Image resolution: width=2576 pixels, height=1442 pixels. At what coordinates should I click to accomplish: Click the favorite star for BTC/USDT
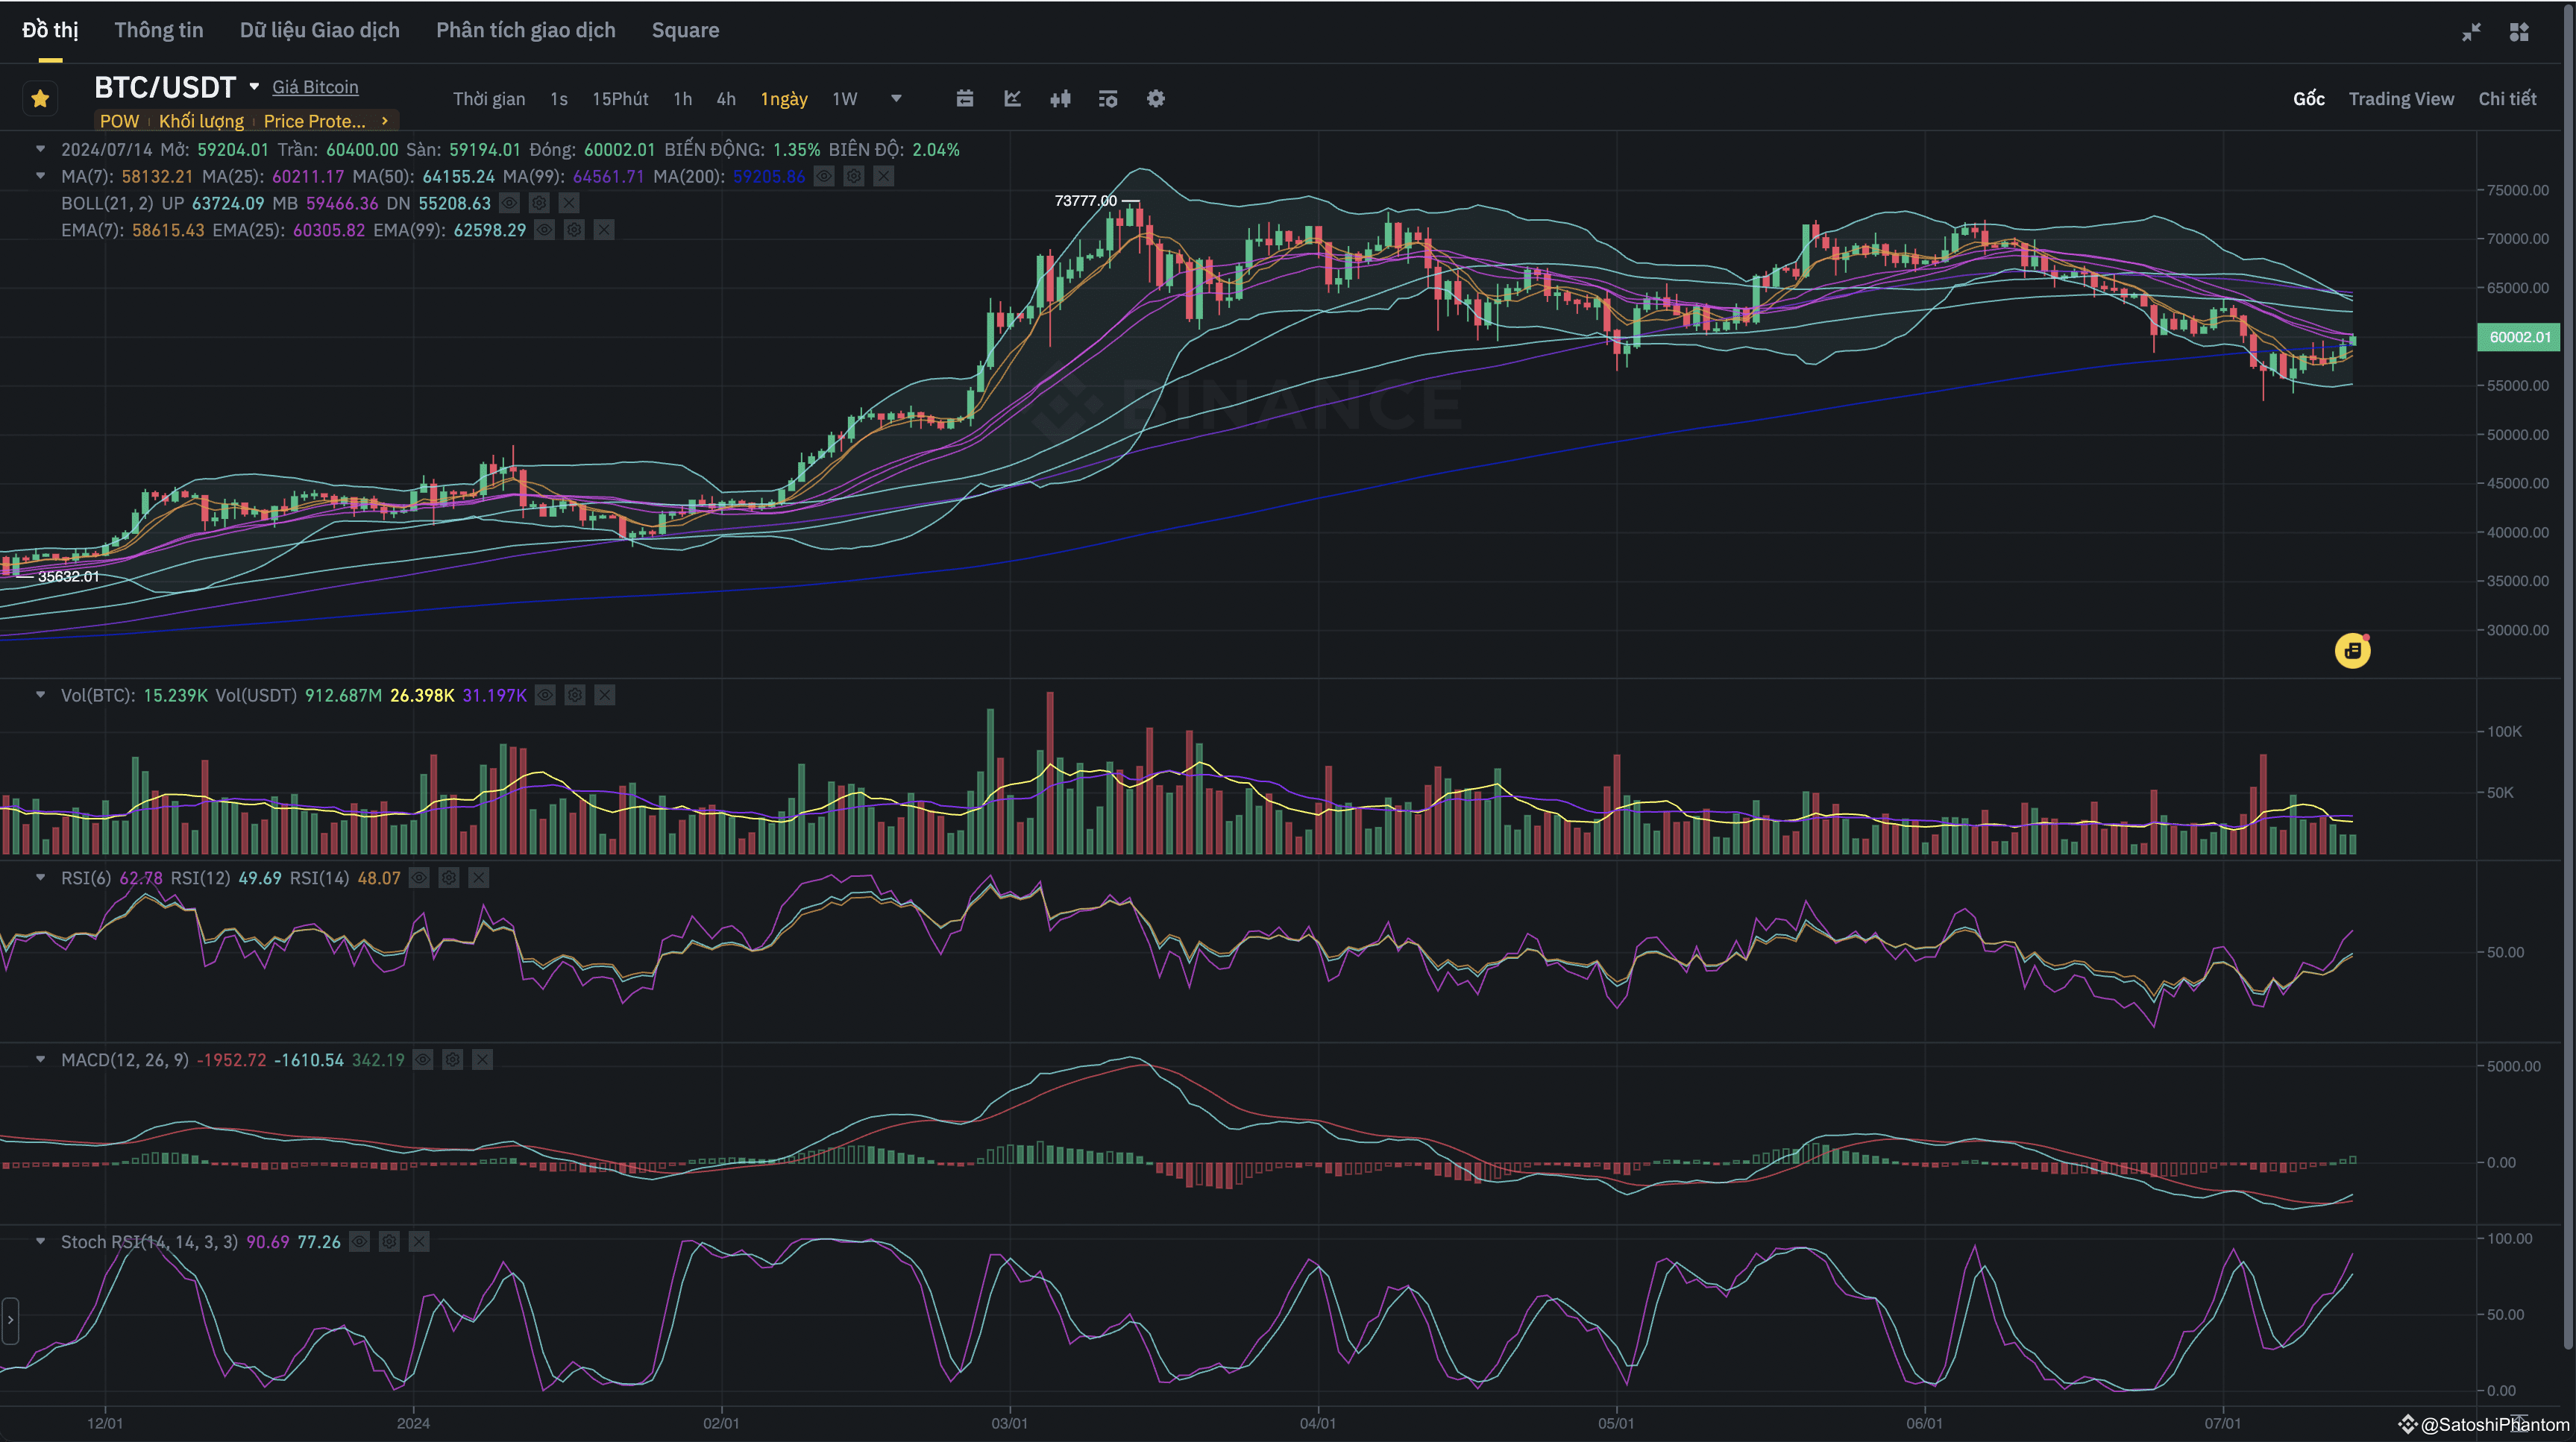40,98
